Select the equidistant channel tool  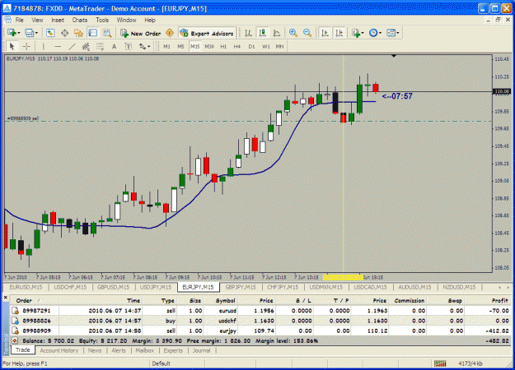coord(86,47)
